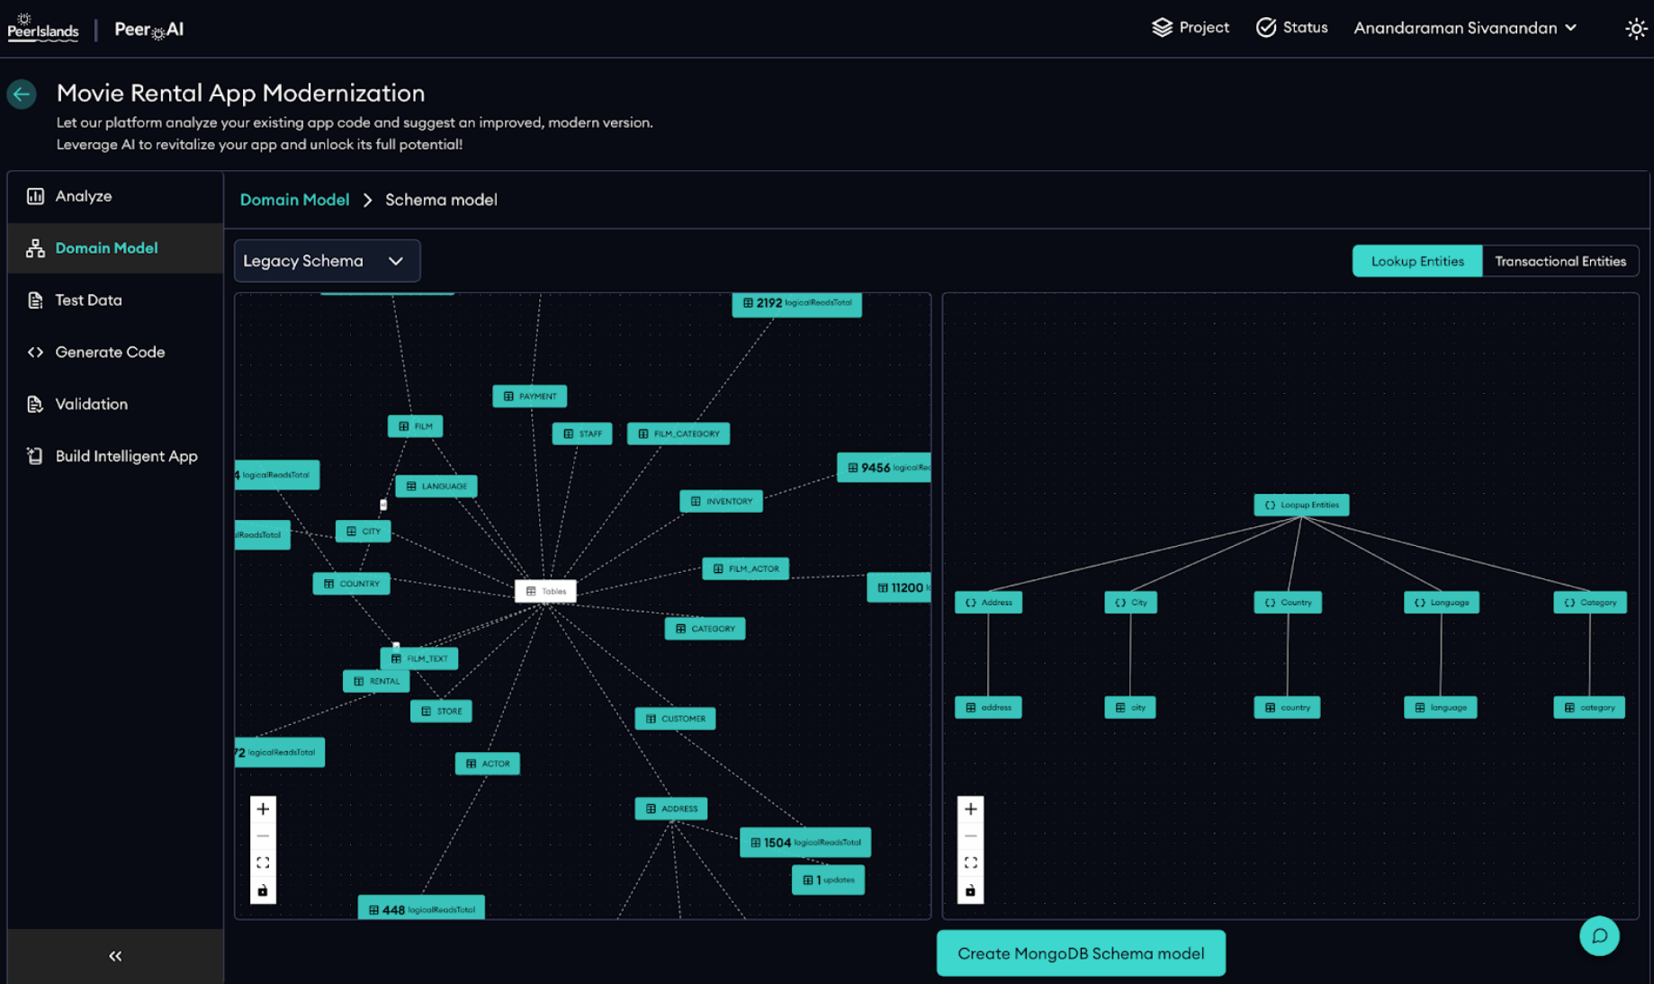Select the Analyze sidebar icon
Image resolution: width=1654 pixels, height=984 pixels.
click(x=35, y=195)
